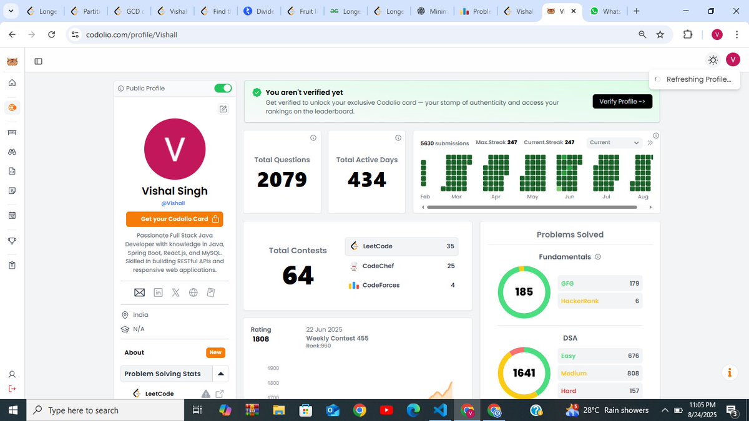Open a new browser tab
Screen dimensions: 749x421
tap(636, 11)
